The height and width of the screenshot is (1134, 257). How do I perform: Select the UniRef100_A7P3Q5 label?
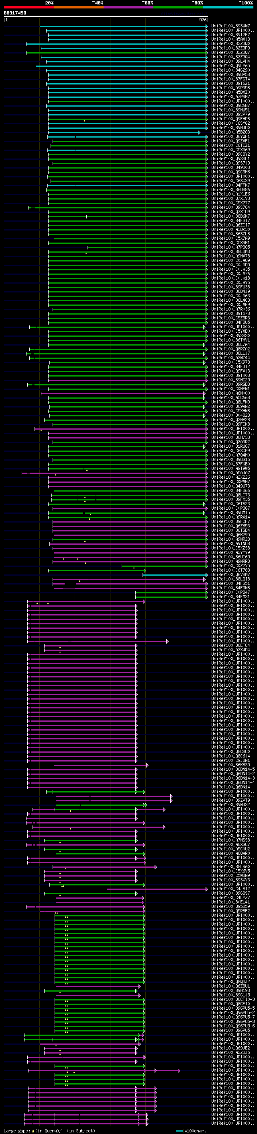click(x=230, y=247)
